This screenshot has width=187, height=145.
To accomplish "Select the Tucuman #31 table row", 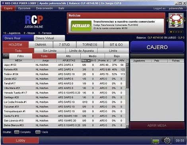I will (64, 107).
